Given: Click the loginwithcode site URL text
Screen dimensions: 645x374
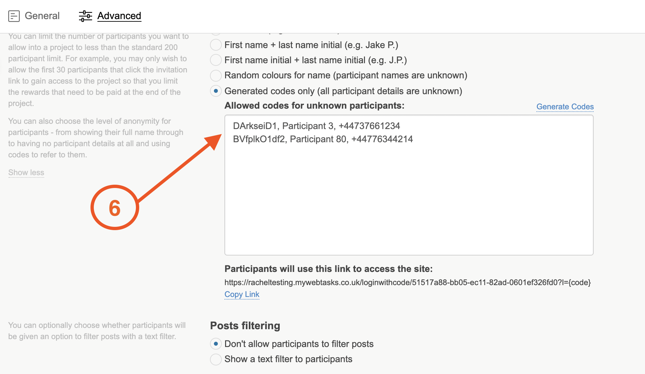Looking at the screenshot, I should [x=407, y=282].
